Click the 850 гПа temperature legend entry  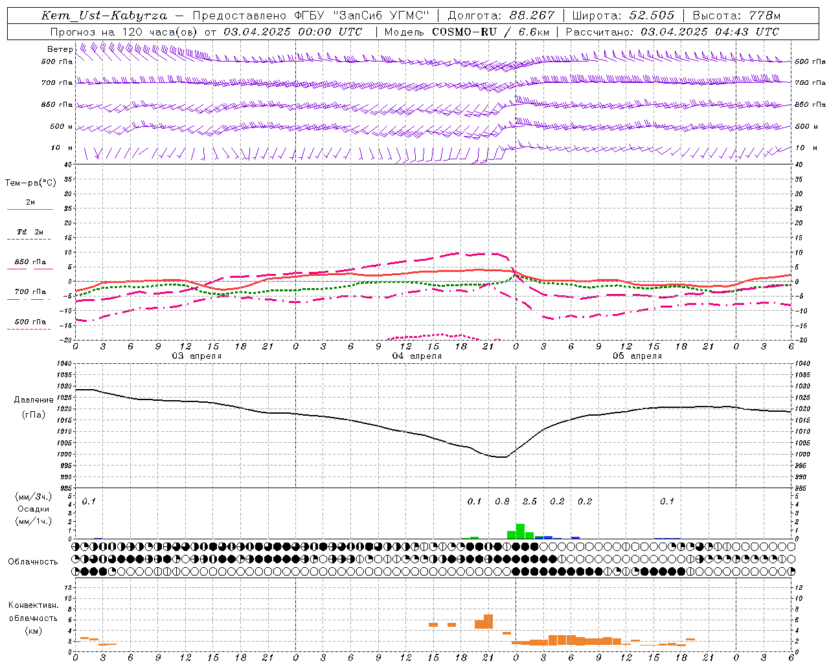coord(30,262)
